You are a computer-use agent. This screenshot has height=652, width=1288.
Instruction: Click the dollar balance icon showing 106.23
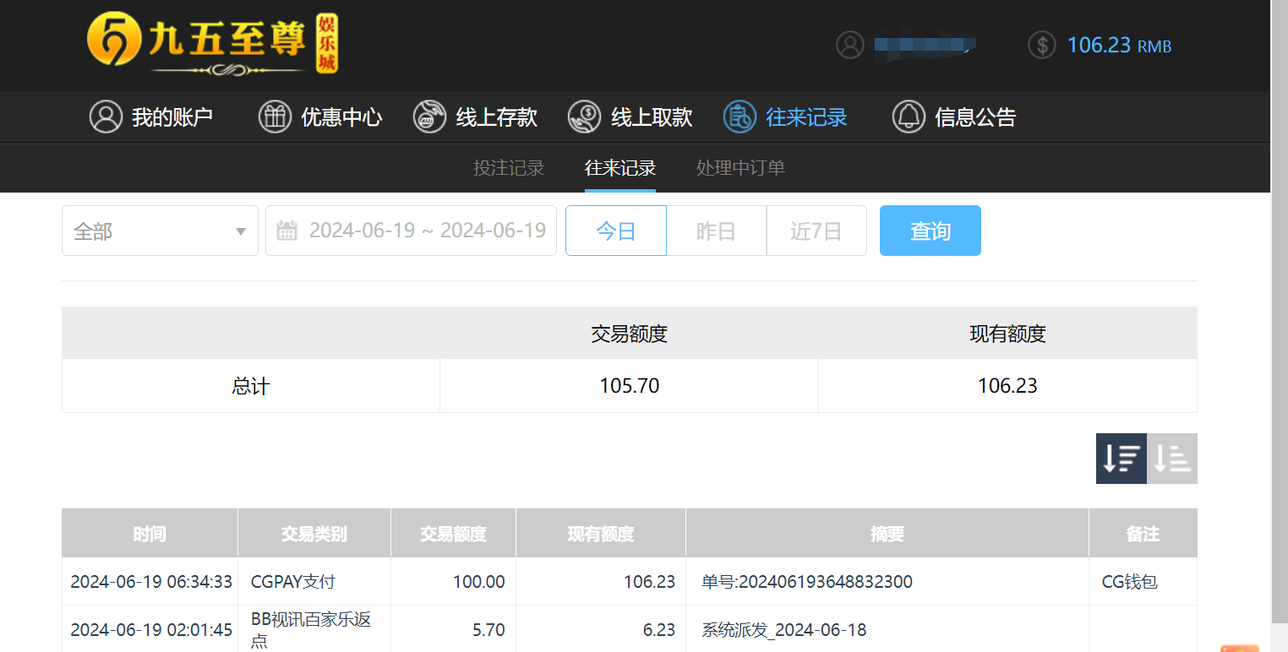pyautogui.click(x=1042, y=45)
